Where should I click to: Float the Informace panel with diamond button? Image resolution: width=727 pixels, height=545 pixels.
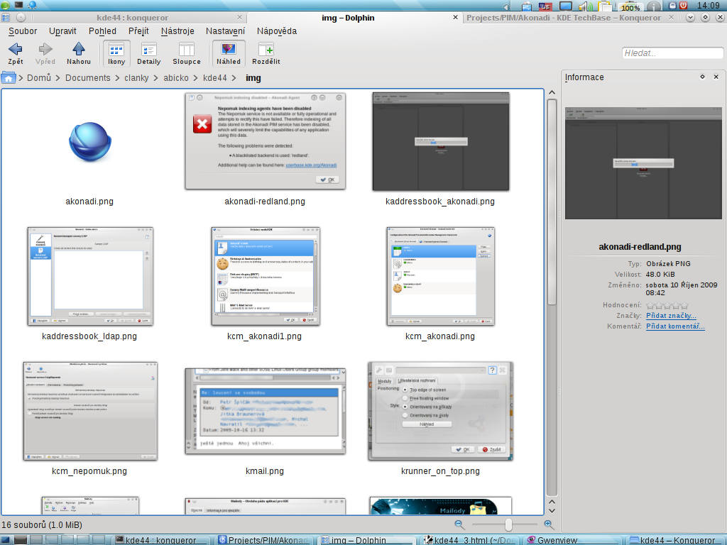tap(702, 77)
